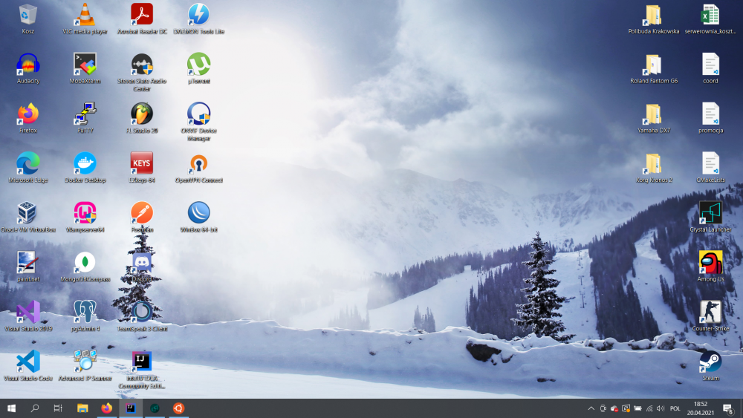Open the POL language input switcher
This screenshot has height=418, width=743.
[x=675, y=408]
